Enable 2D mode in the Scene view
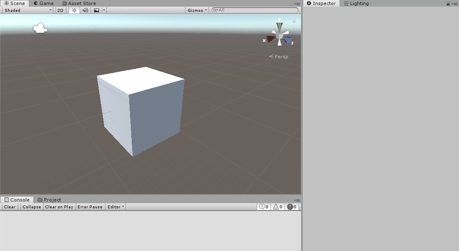459x251 pixels. point(60,10)
